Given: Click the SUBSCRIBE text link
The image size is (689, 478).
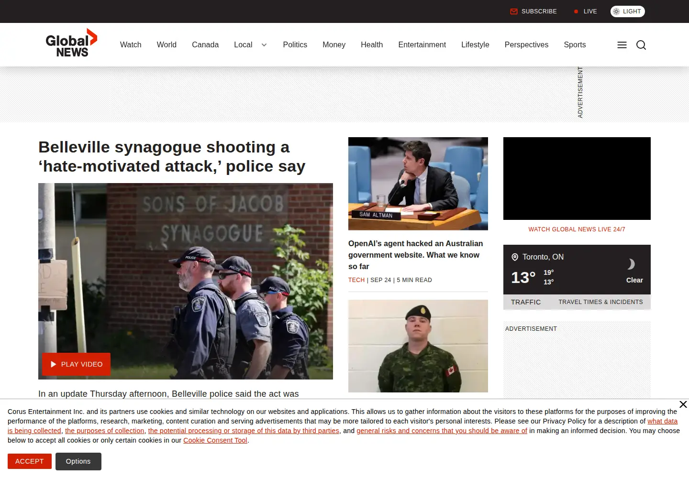Looking at the screenshot, I should (539, 11).
